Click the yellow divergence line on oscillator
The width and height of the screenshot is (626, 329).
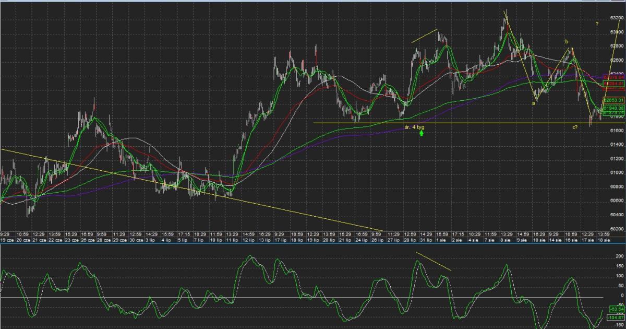433,261
